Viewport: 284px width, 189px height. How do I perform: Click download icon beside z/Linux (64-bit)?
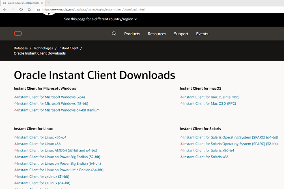[15, 183]
